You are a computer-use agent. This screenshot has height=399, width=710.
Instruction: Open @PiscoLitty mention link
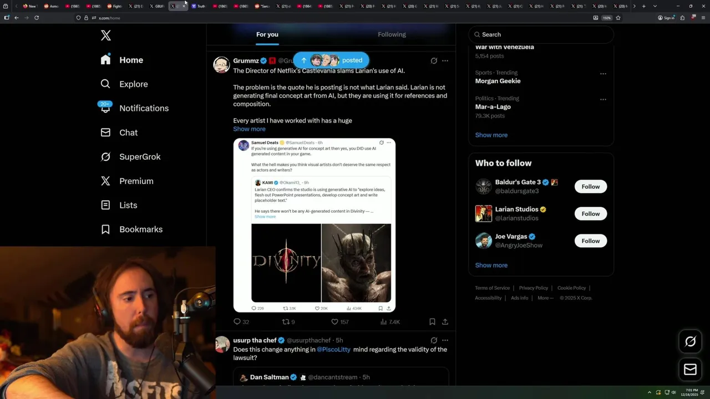pyautogui.click(x=333, y=350)
